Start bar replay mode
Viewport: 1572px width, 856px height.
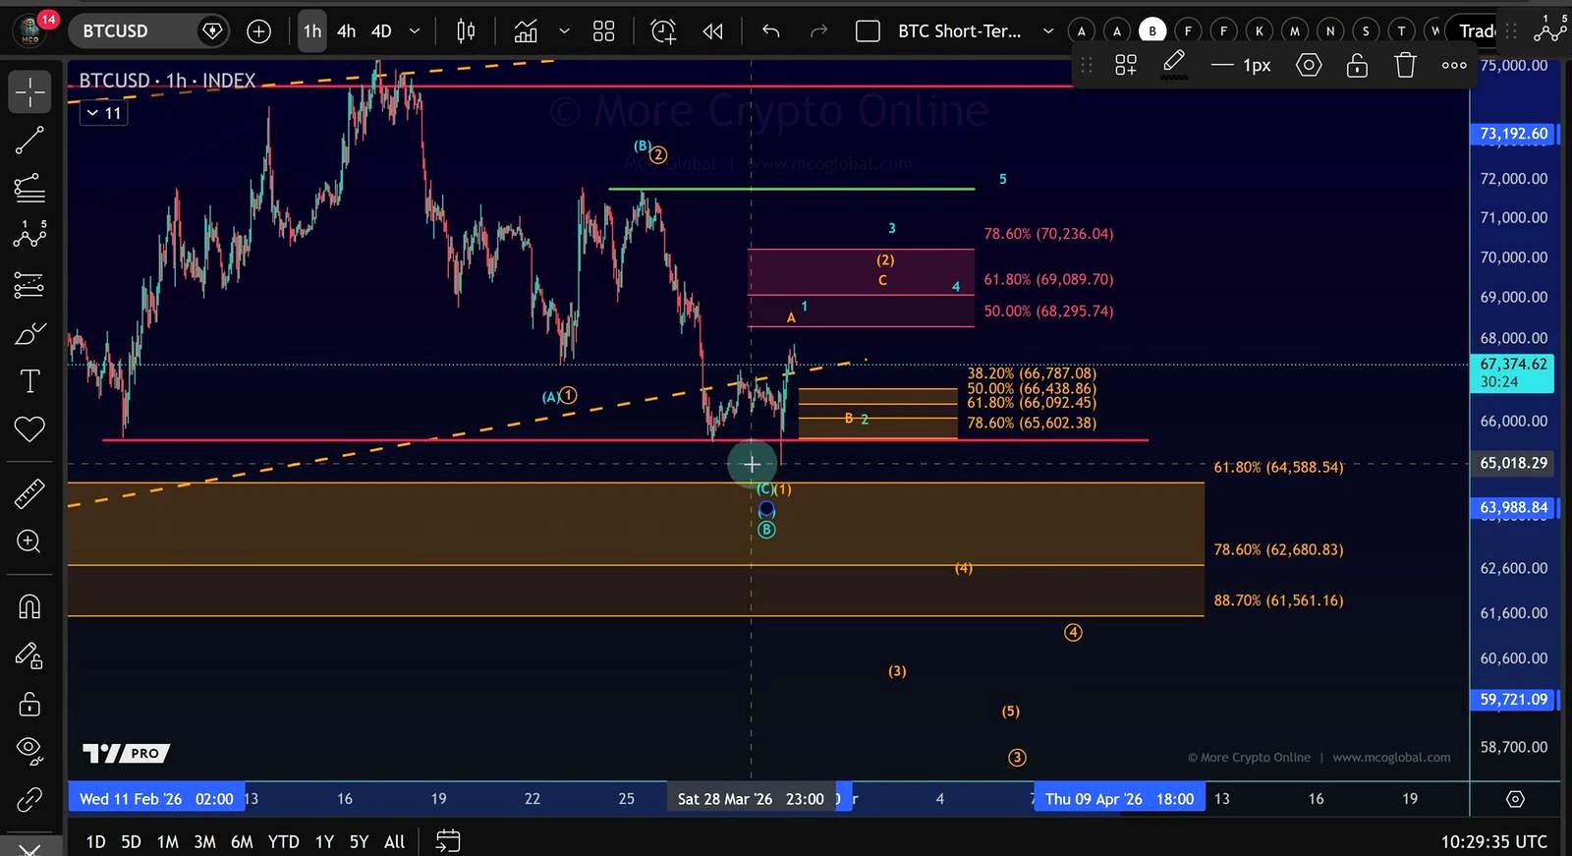pos(713,31)
